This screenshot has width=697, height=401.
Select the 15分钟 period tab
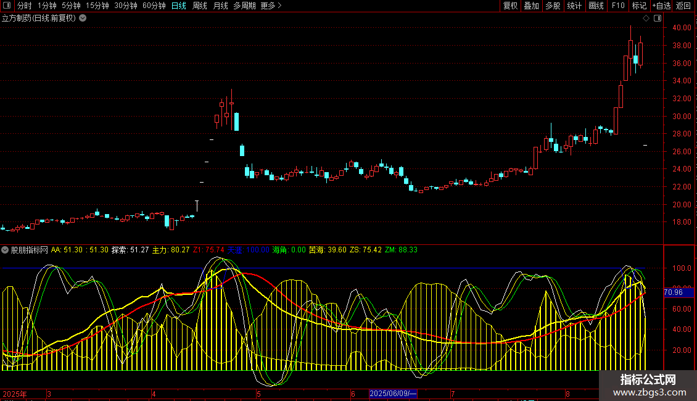coord(97,6)
